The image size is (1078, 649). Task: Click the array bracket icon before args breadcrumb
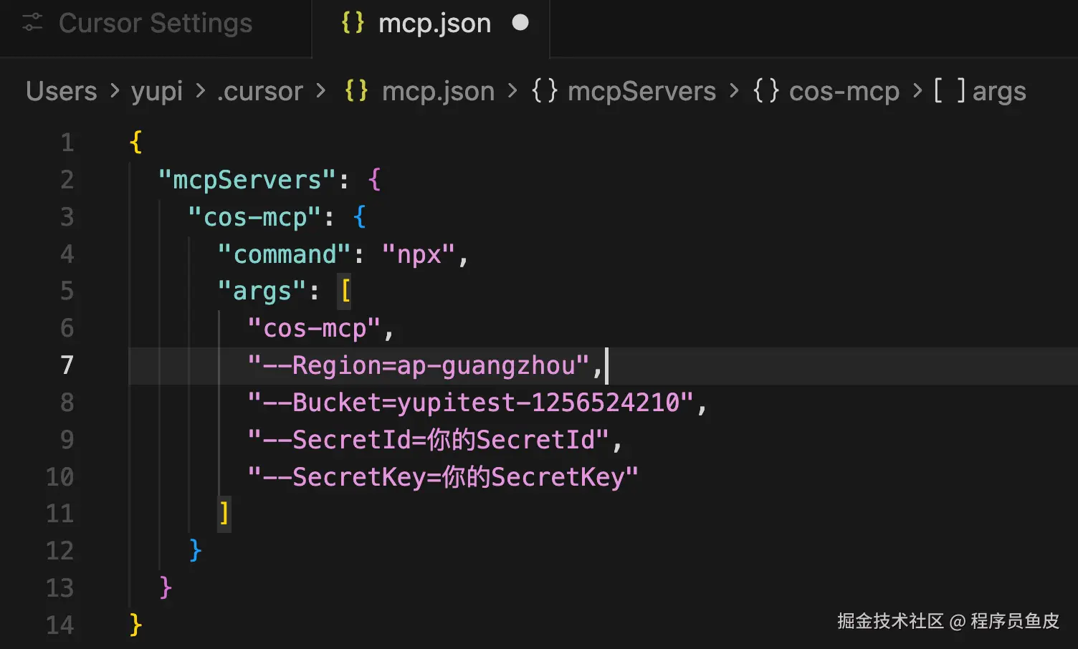(949, 91)
